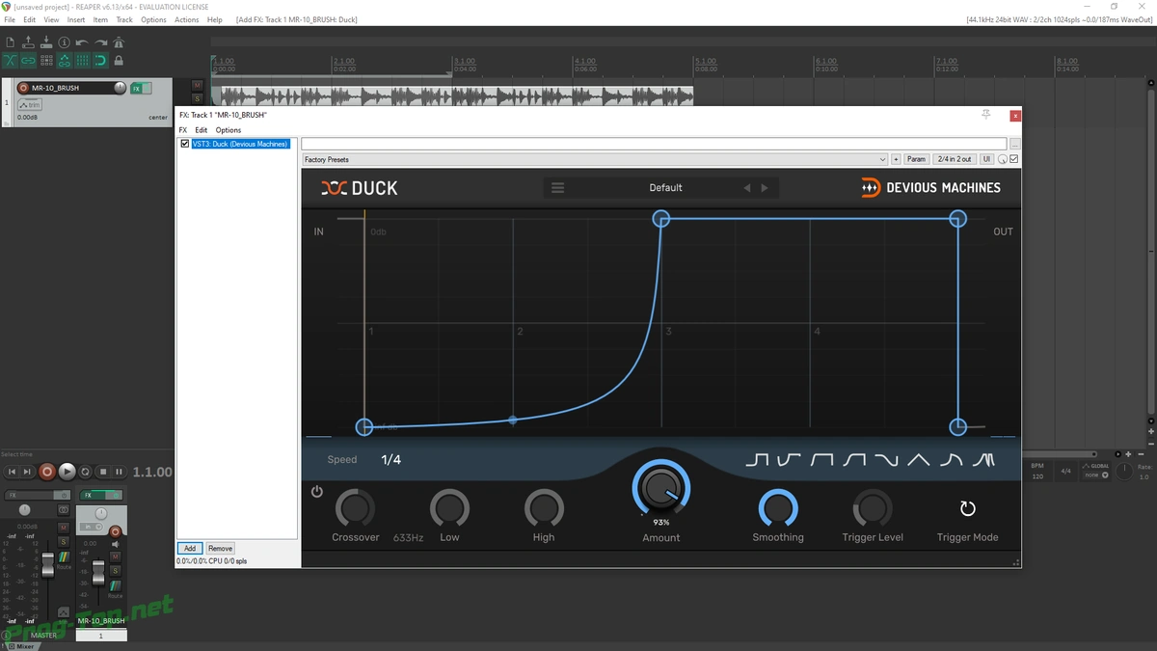Click the Open Project (upload) icon

(28, 42)
